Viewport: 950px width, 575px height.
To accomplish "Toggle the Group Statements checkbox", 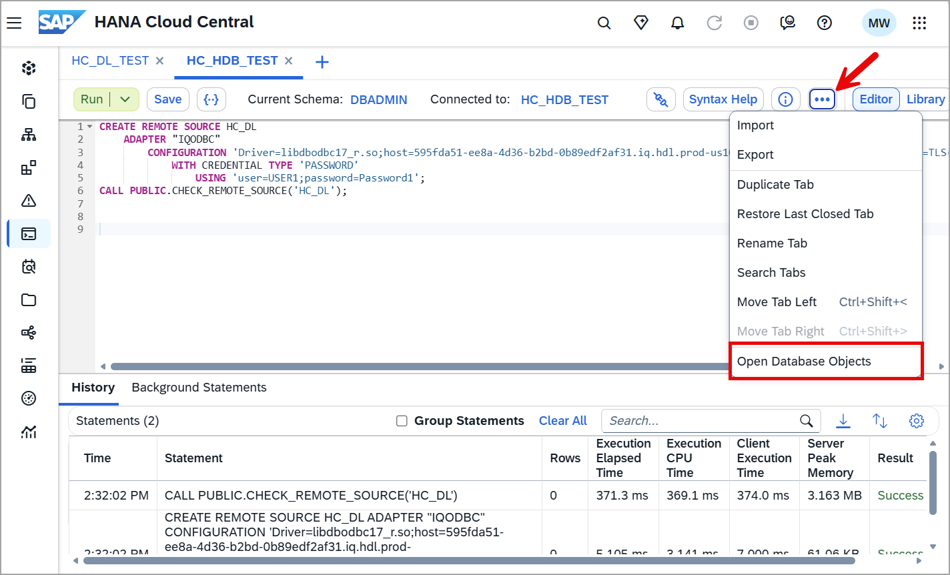I will [402, 421].
